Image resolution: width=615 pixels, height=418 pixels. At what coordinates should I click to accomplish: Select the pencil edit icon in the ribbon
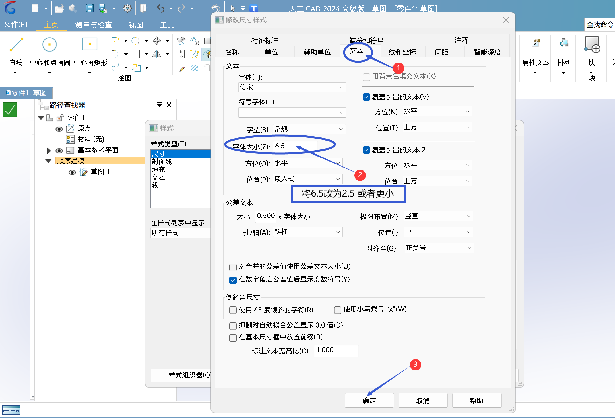pyautogui.click(x=182, y=68)
